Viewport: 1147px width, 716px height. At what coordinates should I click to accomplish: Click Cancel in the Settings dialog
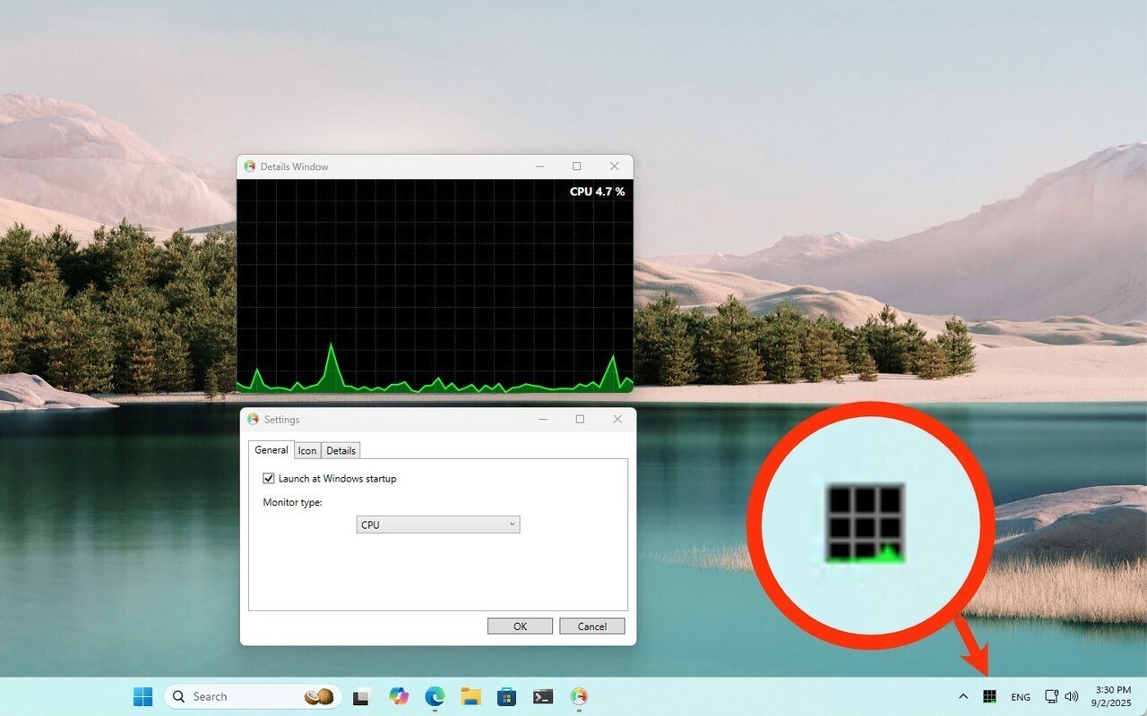pyautogui.click(x=591, y=626)
